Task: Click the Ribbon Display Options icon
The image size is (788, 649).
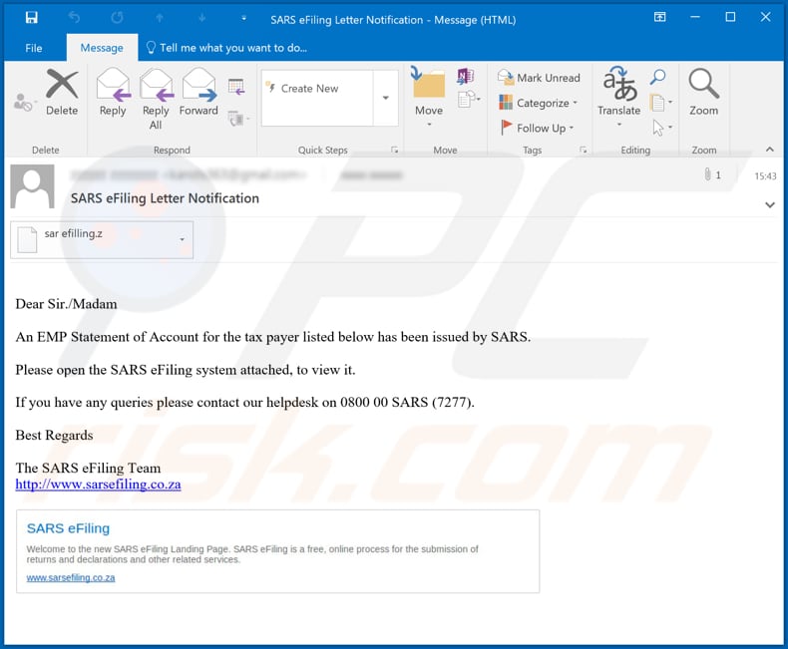Action: 659,17
